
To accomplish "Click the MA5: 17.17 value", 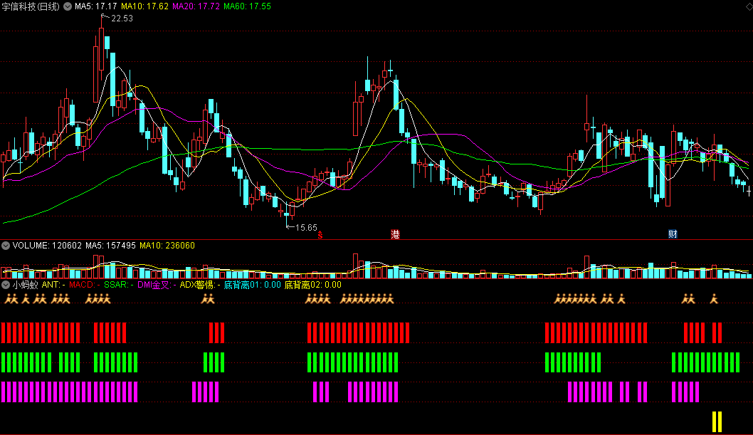I will (95, 6).
